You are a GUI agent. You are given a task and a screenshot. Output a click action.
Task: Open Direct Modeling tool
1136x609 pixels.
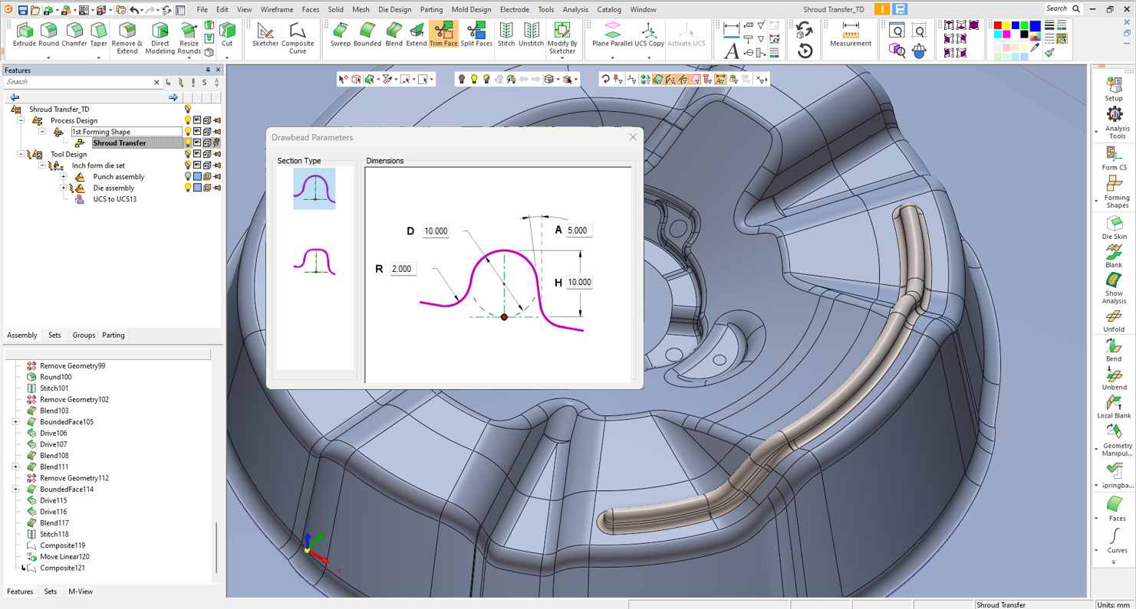[x=160, y=38]
